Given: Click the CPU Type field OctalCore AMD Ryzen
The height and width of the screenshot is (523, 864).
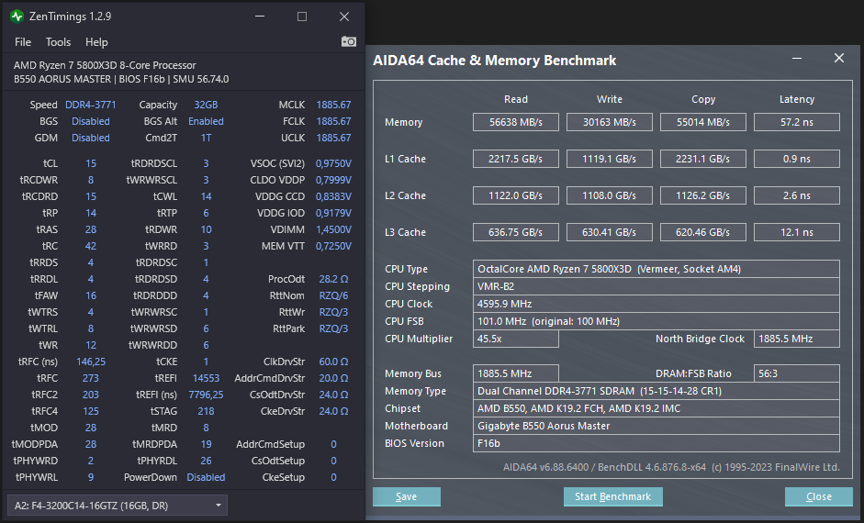Looking at the screenshot, I should pos(656,269).
